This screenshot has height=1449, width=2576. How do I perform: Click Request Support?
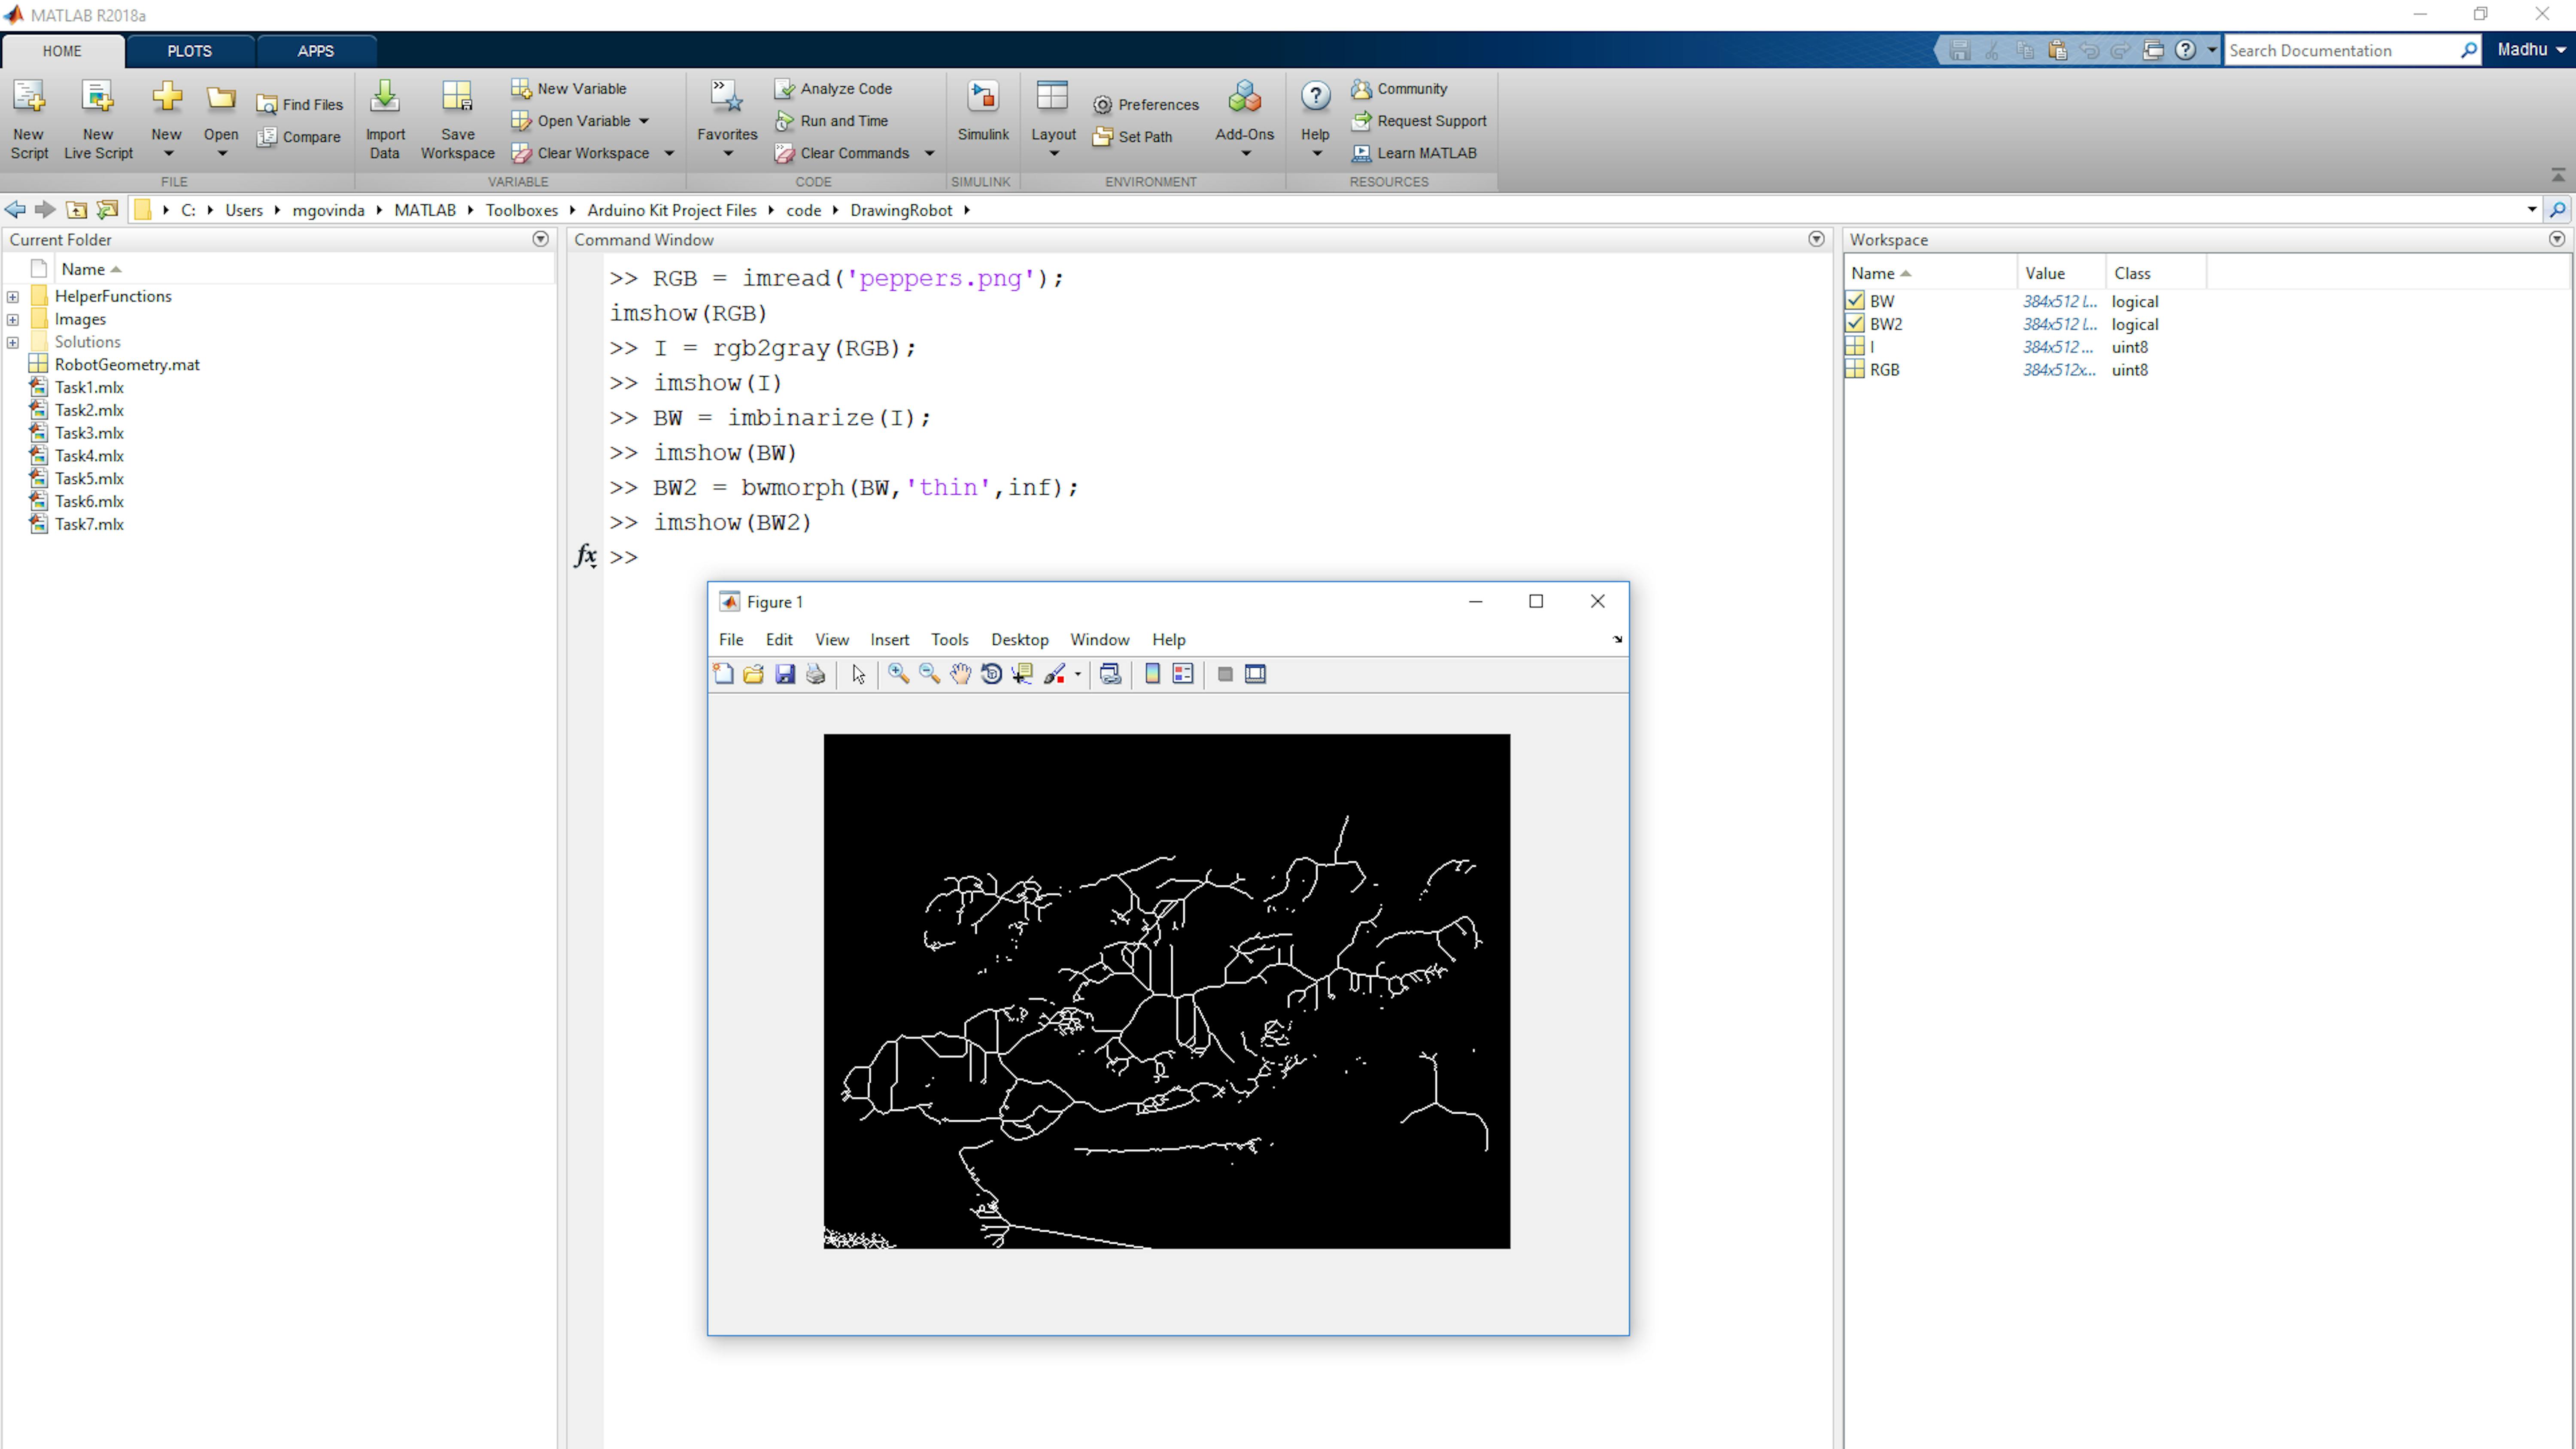(1419, 121)
